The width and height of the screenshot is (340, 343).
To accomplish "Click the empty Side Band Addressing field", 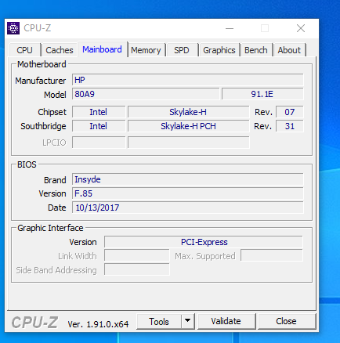I will [x=137, y=269].
